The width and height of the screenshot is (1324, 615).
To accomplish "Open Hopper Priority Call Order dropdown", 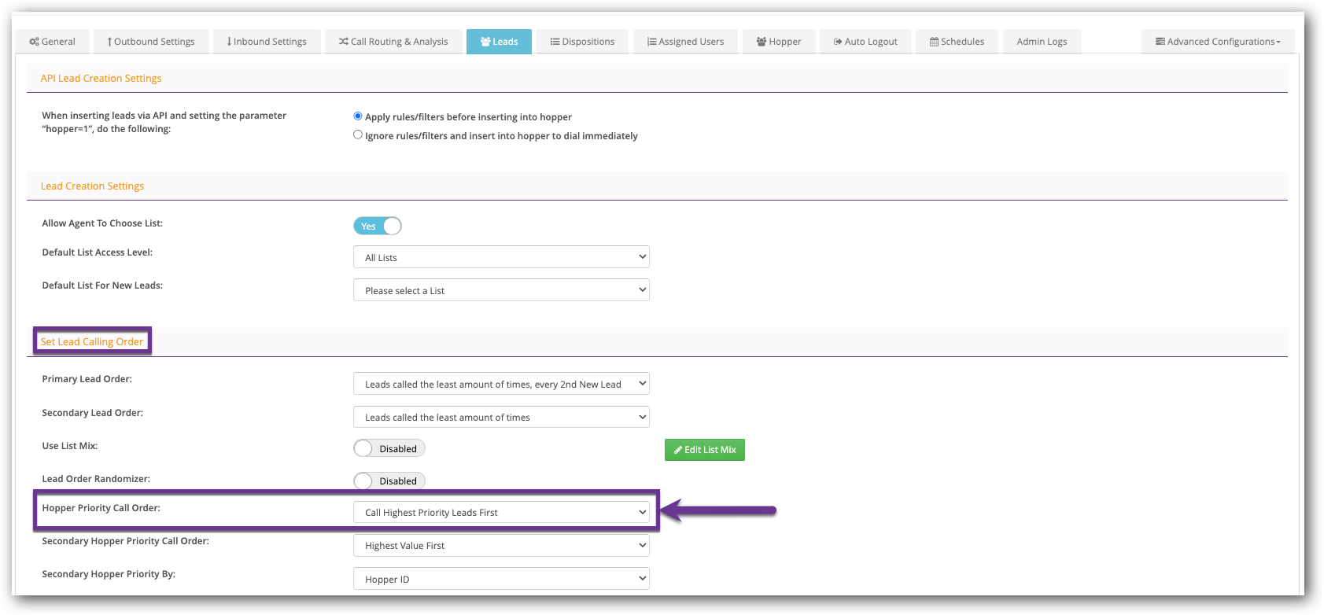I will tap(501, 513).
